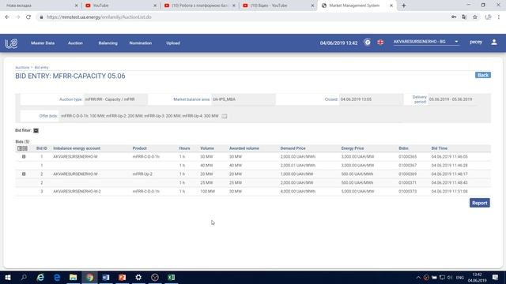Switch to the Market Management System tab
The image size is (506, 284).
(357, 6)
